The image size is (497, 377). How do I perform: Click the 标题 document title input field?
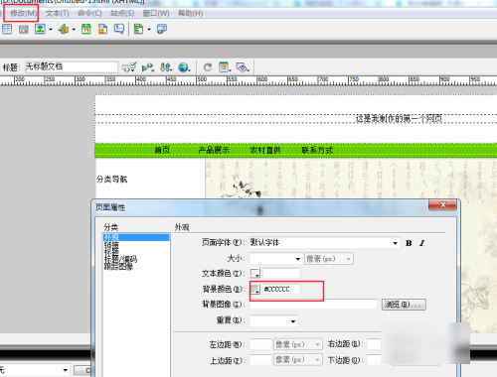coord(72,67)
